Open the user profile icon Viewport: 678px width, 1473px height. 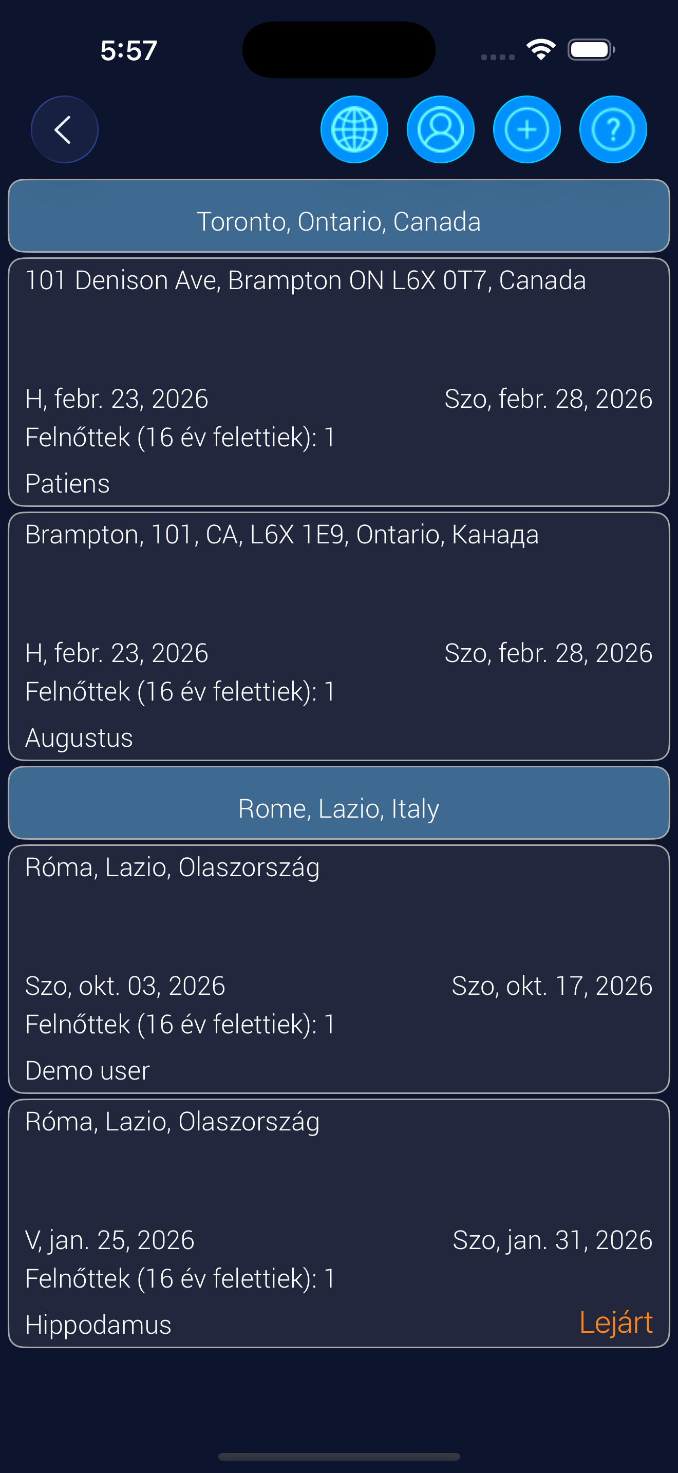point(440,130)
